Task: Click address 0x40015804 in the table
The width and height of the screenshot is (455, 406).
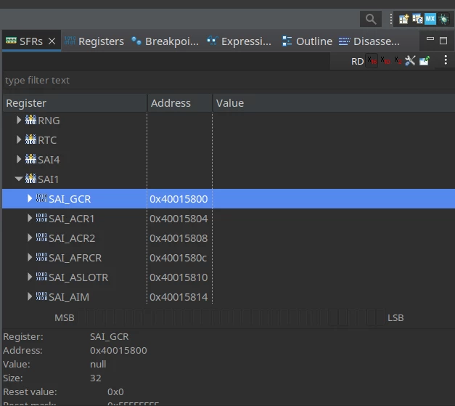Action: tap(179, 219)
